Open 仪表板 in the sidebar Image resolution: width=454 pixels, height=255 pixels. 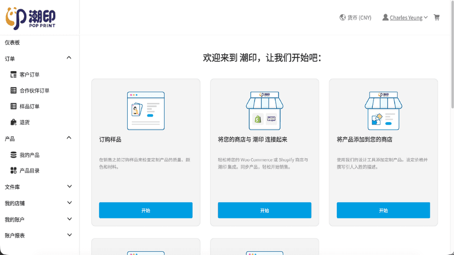pos(12,43)
